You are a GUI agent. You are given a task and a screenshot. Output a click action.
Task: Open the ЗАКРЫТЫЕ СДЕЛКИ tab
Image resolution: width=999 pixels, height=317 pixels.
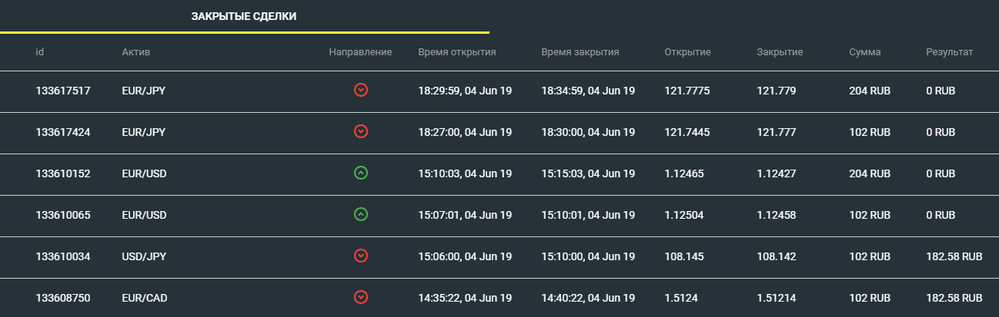pyautogui.click(x=244, y=16)
